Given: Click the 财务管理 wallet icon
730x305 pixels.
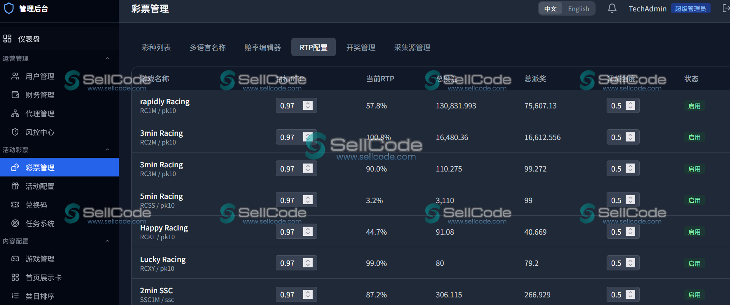Looking at the screenshot, I should click(15, 95).
